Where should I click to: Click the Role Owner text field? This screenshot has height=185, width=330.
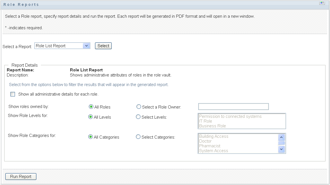(x=233, y=107)
